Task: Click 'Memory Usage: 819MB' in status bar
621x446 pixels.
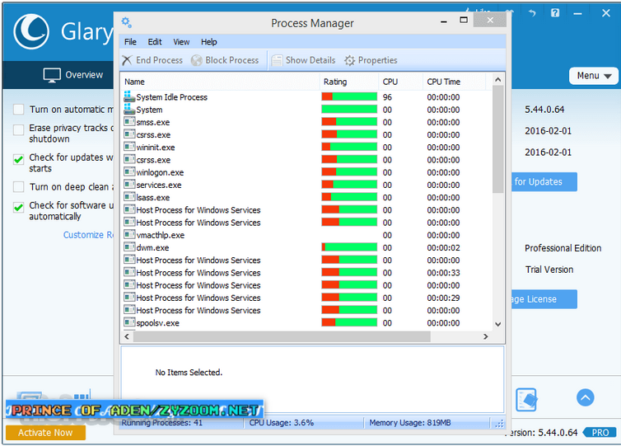Action: (x=410, y=423)
